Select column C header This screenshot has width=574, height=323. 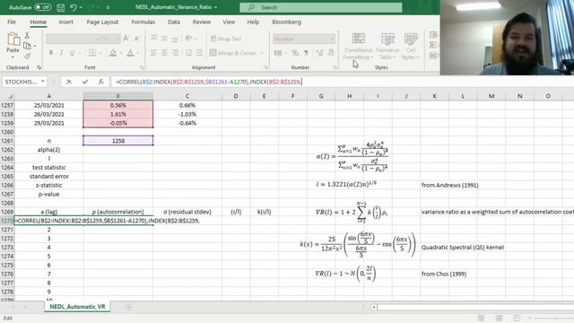coord(187,96)
